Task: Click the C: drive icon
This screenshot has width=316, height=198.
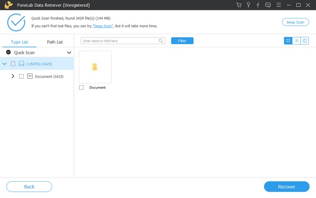Action: (x=22, y=64)
